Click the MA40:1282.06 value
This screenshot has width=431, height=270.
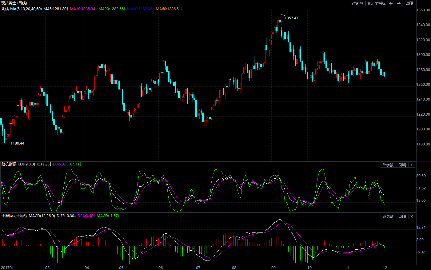(141, 9)
